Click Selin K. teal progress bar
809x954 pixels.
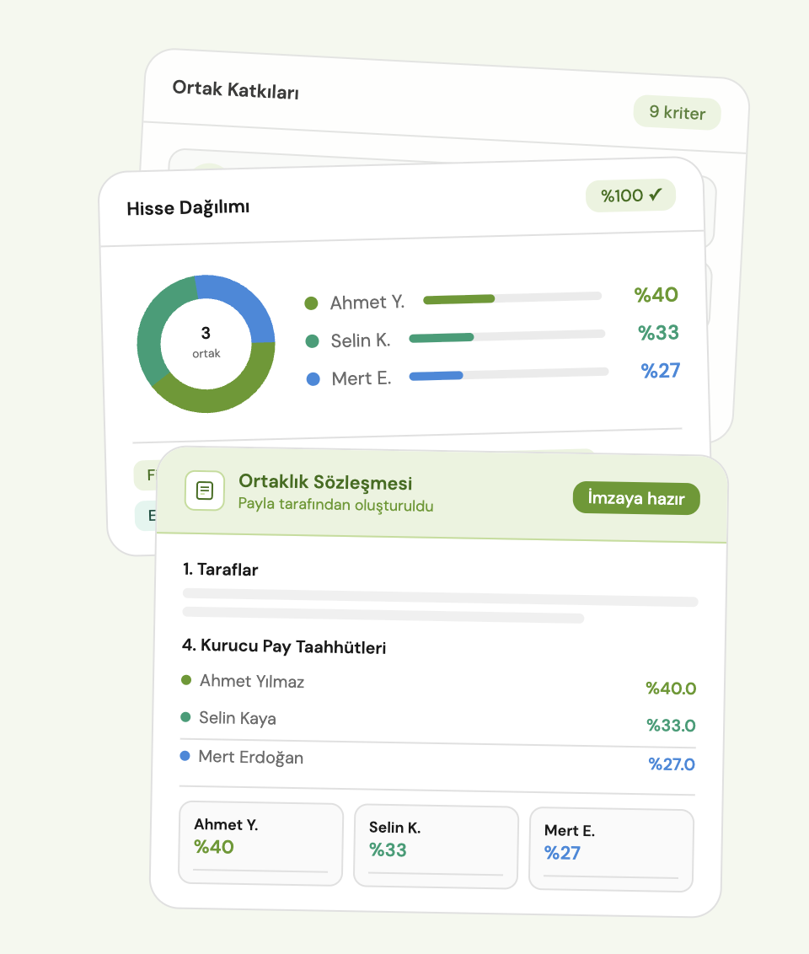tap(507, 336)
